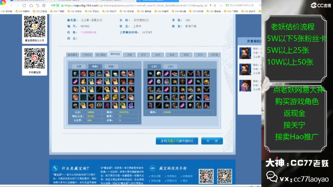This screenshot has height=187, width=333.
Task: Open the 150 朱雀桥 bookmark
Action: click(x=161, y=11)
